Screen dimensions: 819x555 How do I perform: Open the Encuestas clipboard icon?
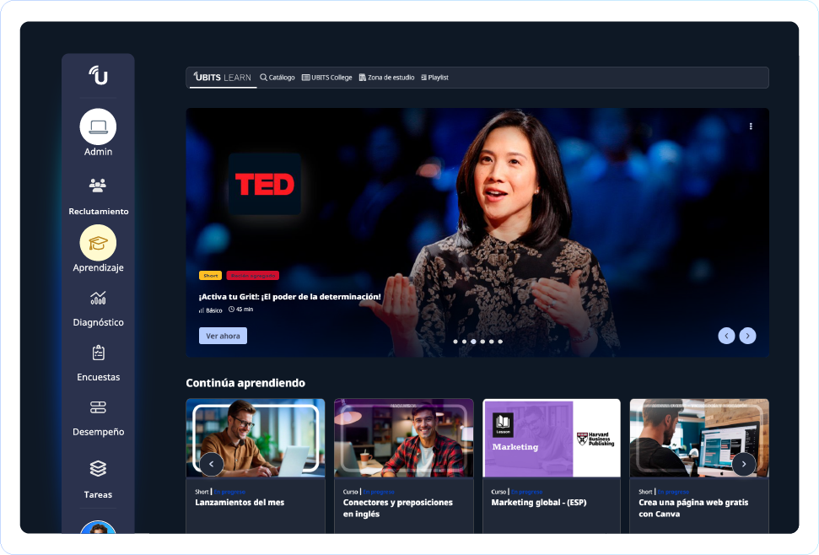coord(98,353)
